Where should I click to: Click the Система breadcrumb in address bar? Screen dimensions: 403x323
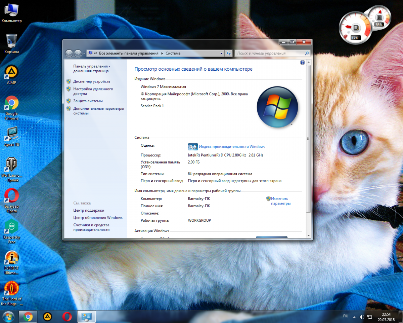click(173, 53)
